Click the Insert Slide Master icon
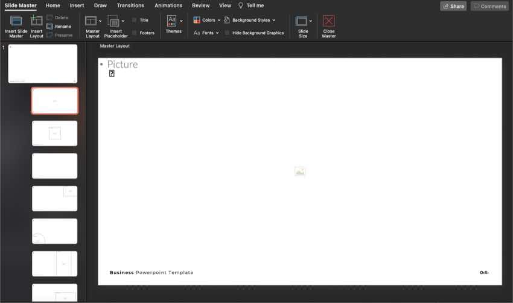This screenshot has width=513, height=303. pos(16,21)
